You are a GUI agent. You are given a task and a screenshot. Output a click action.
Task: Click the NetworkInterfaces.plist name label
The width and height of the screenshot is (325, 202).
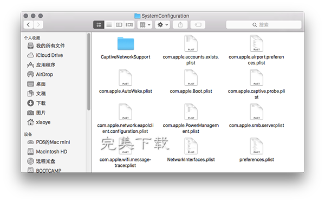[191, 160]
